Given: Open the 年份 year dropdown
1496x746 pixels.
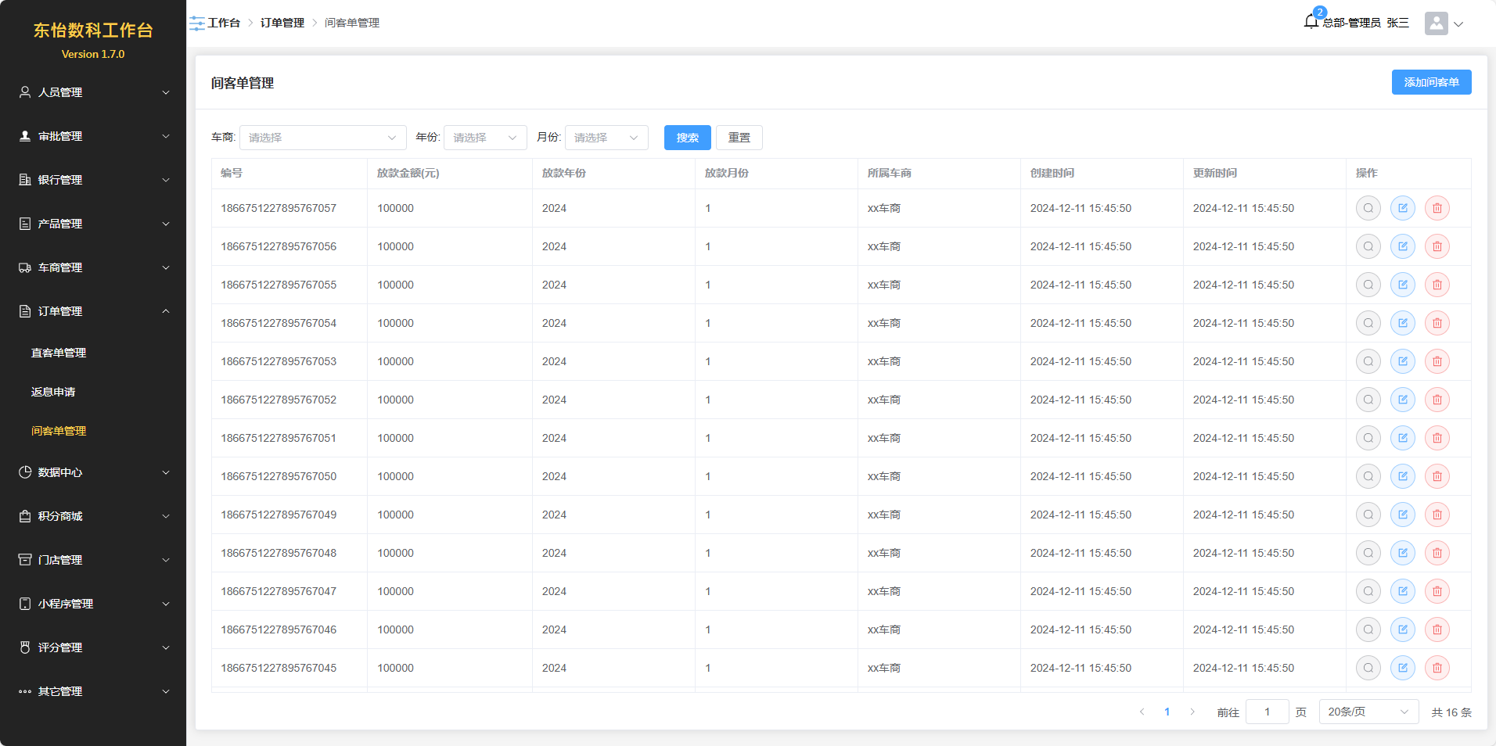Looking at the screenshot, I should click(x=485, y=138).
